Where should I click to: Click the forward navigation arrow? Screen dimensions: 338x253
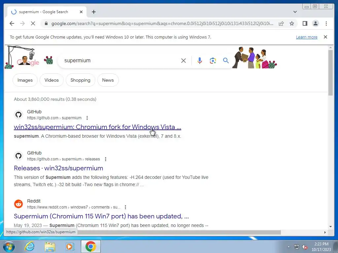point(22,23)
